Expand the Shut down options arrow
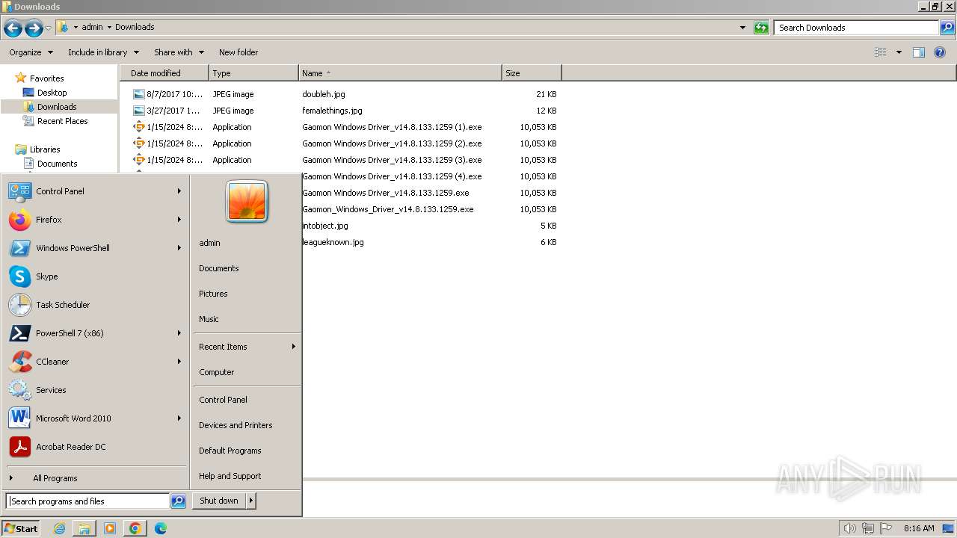Viewport: 957px width, 538px height. tap(251, 501)
